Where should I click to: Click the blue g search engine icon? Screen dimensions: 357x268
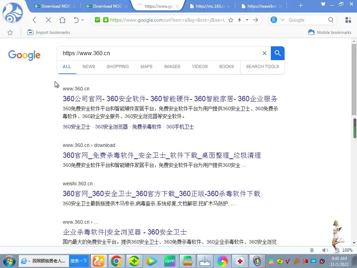pyautogui.click(x=274, y=20)
